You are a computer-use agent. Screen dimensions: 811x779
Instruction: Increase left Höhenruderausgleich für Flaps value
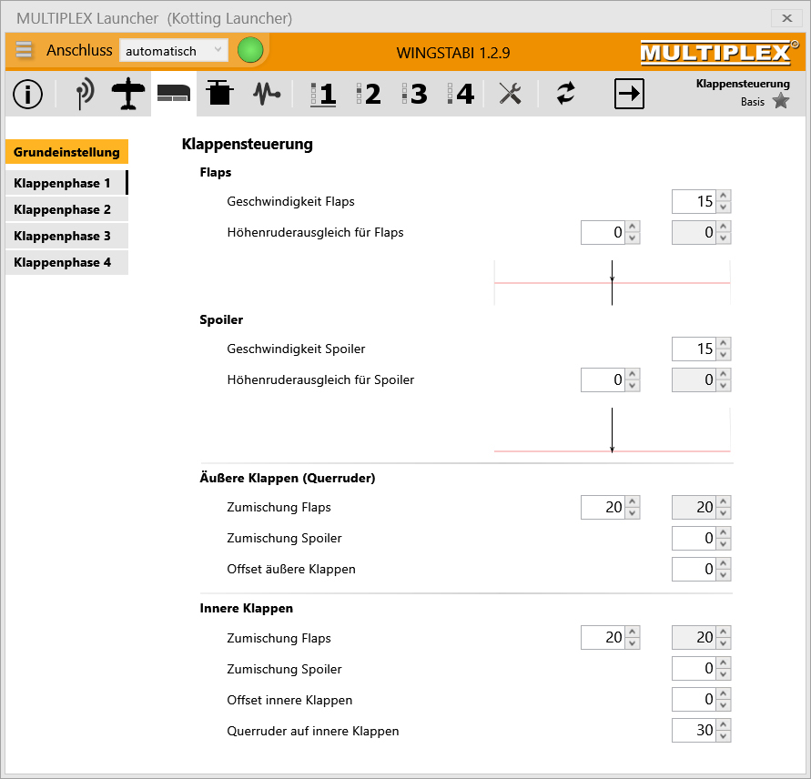[x=633, y=227]
